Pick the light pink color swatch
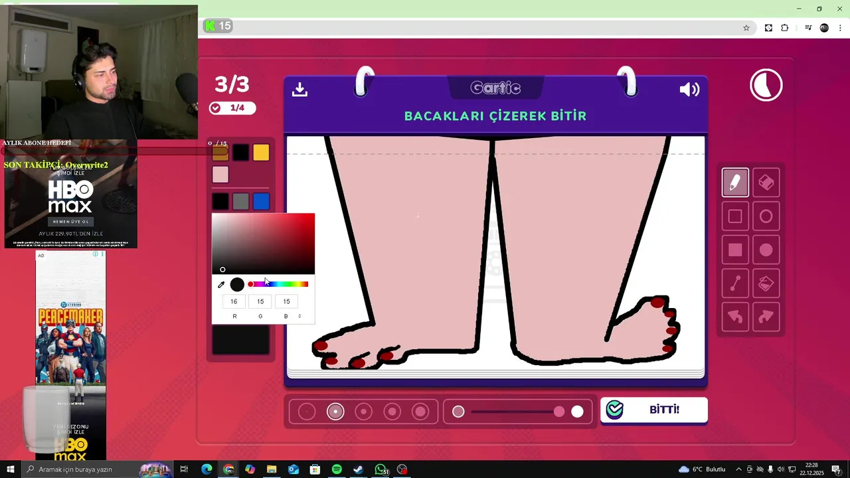Screen dimensions: 850x478 coord(220,175)
